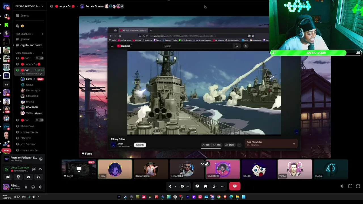Open More options ellipsis in call controls
Image resolution: width=363 pixels, height=204 pixels.
[223, 186]
